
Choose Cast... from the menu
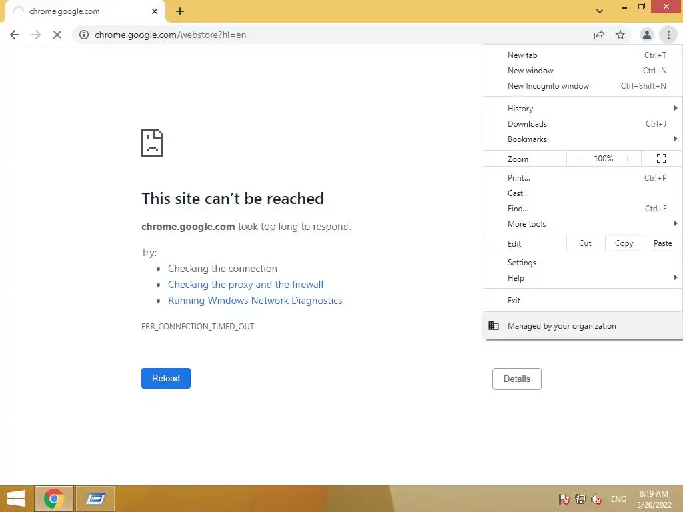tap(582, 193)
